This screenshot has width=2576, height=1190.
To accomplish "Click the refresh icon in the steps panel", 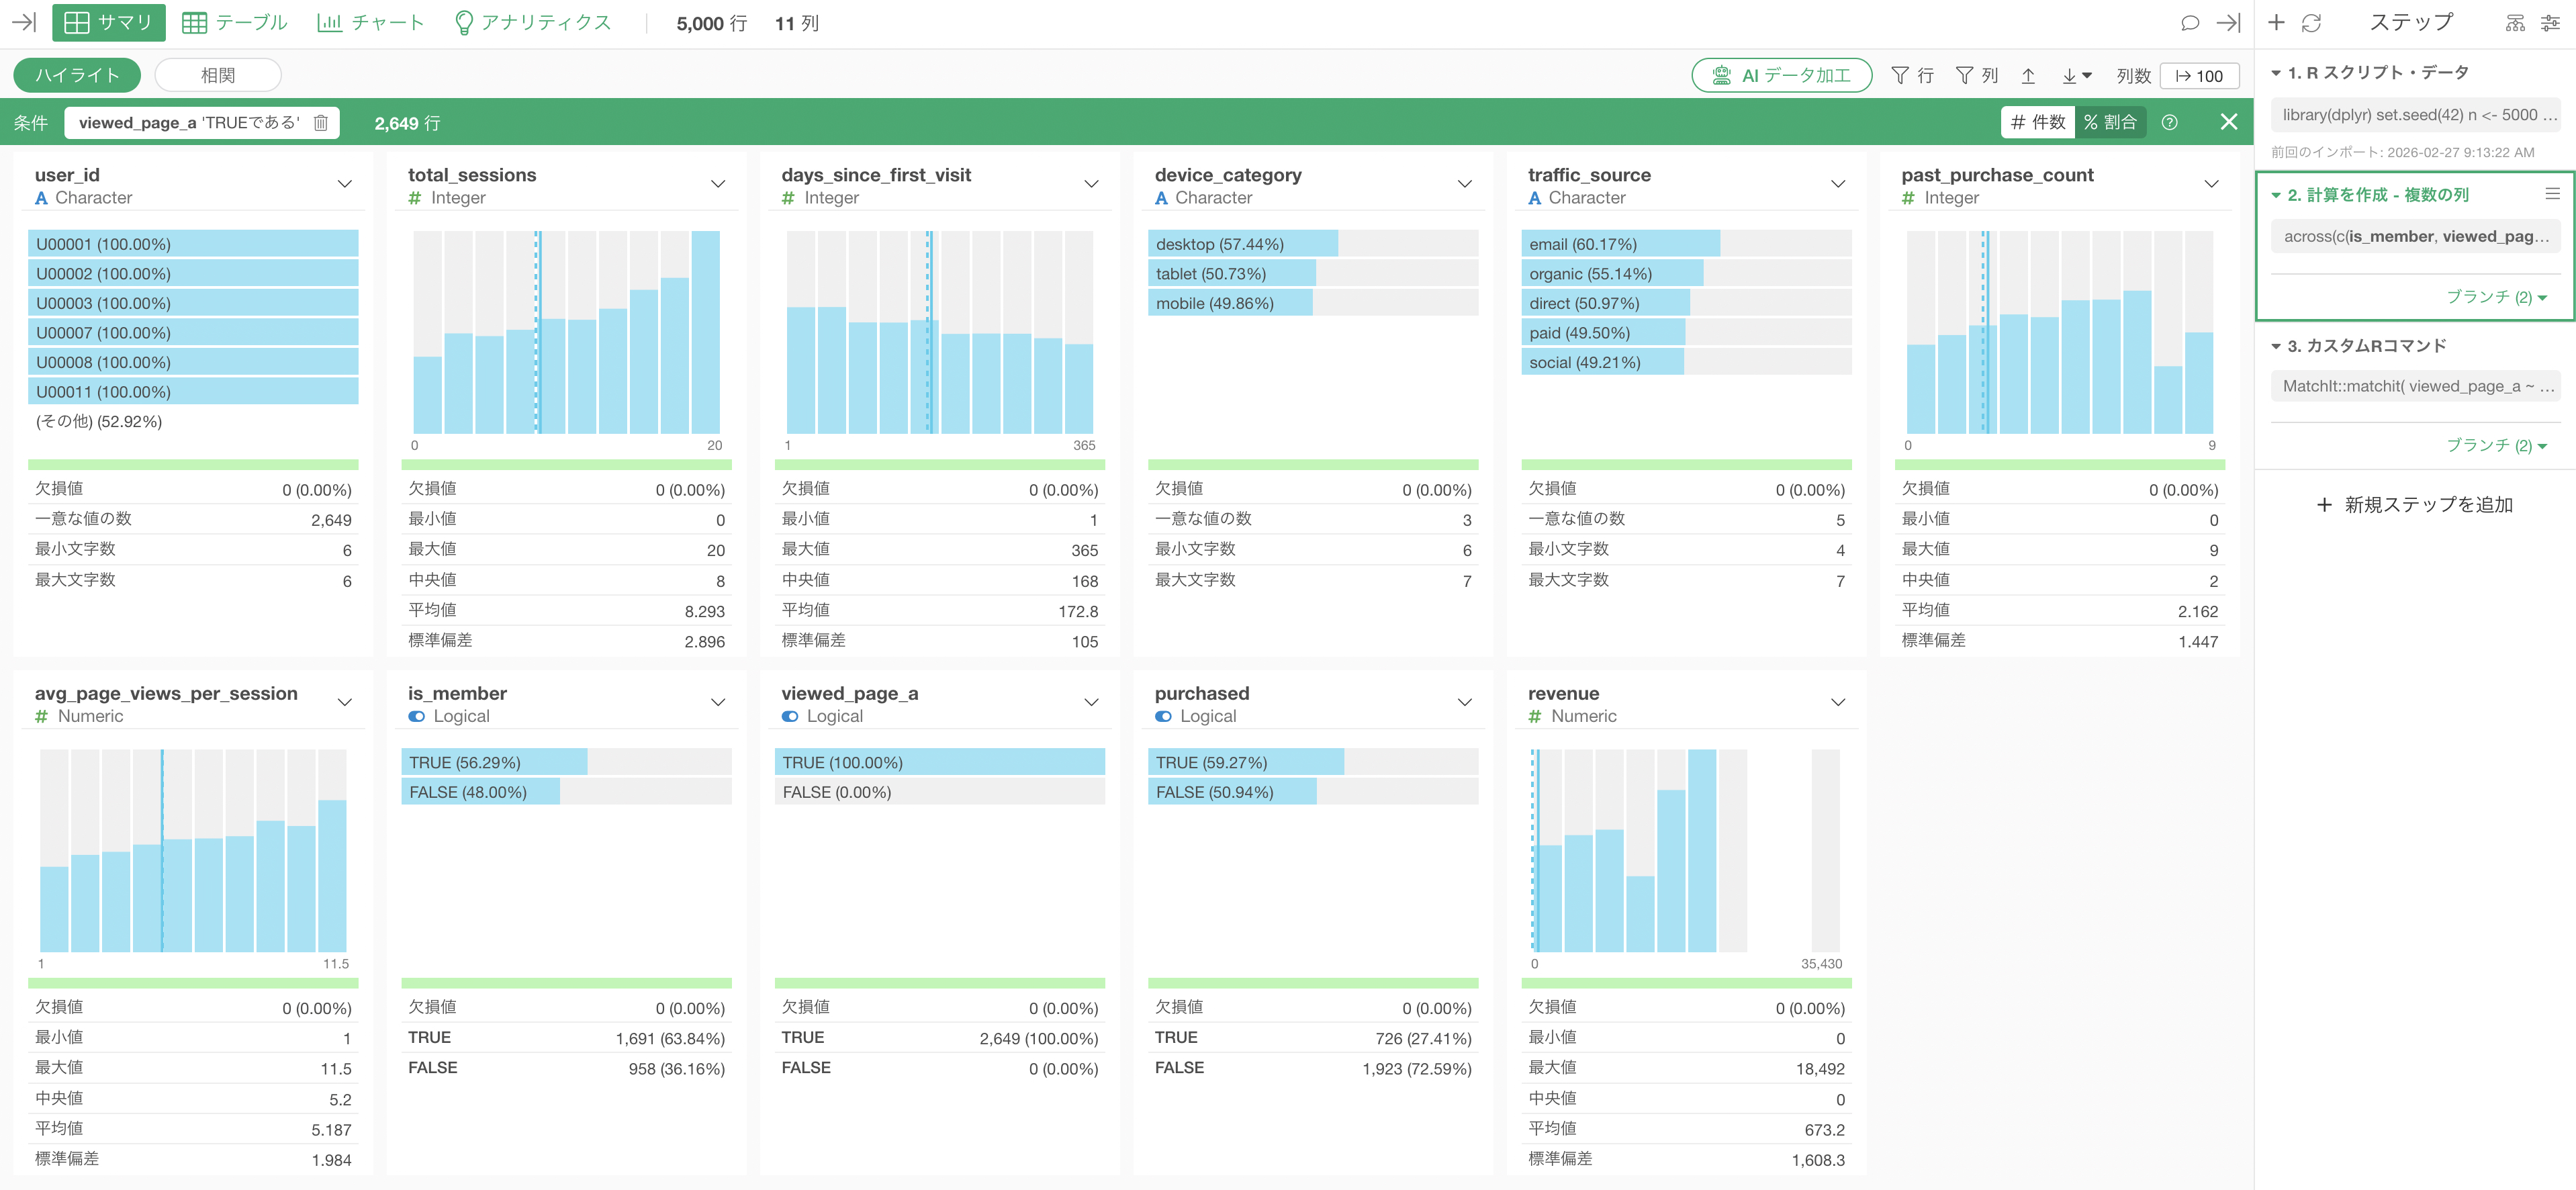I will point(2311,22).
